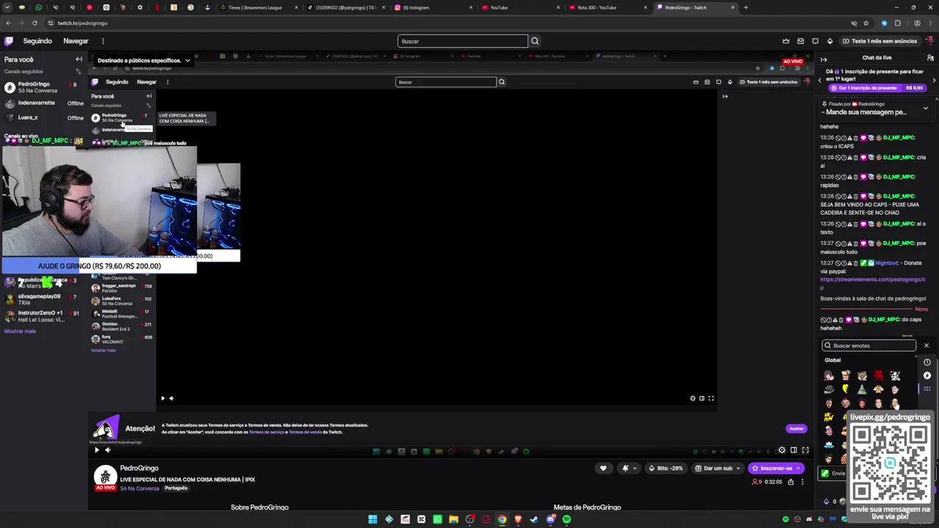Image resolution: width=939 pixels, height=528 pixels.
Task: Open Windows Start menu
Action: (373, 519)
